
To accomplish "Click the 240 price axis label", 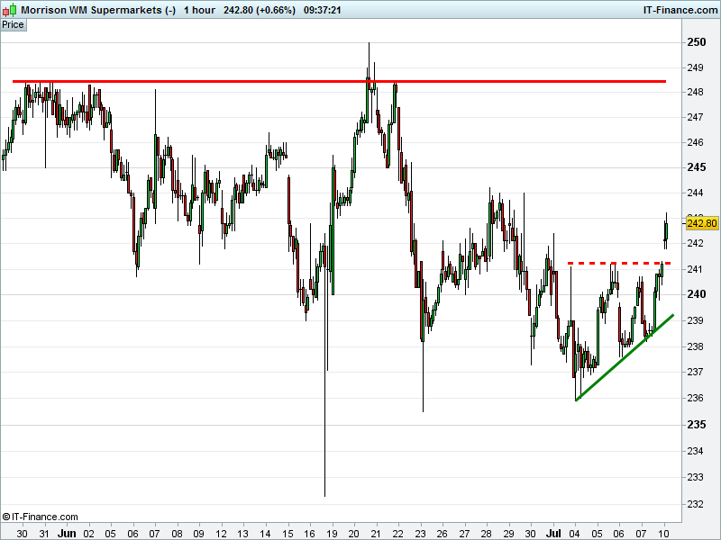I will click(696, 294).
